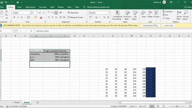Switch to the Formulas tab
This screenshot has width=192, height=108.
43,7
